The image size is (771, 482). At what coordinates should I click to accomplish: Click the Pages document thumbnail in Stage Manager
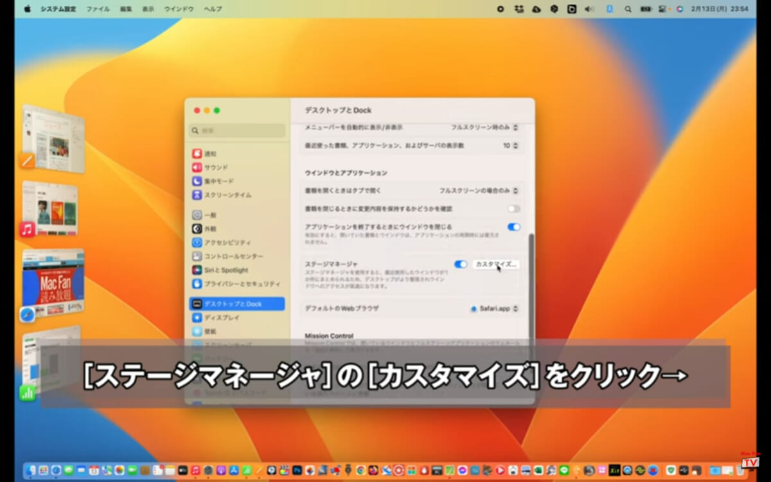(53, 139)
